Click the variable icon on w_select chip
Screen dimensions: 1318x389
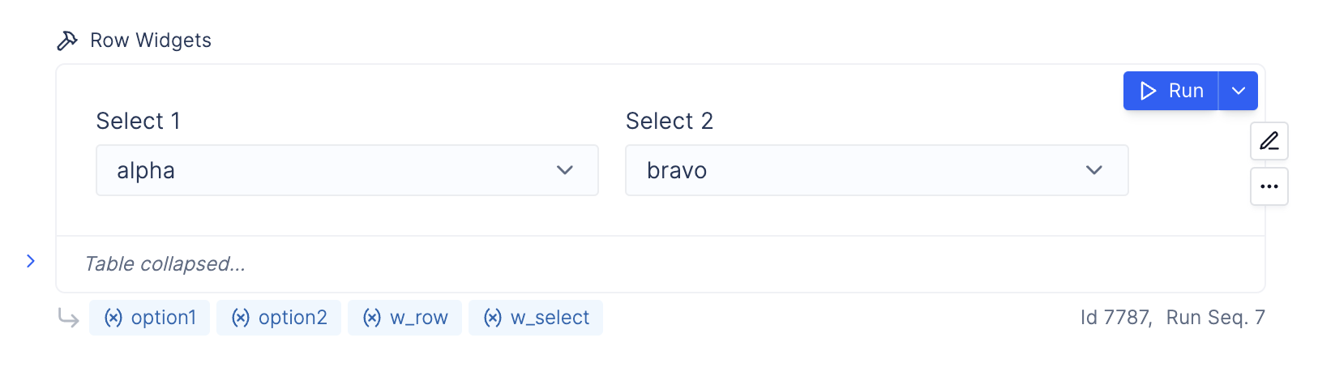point(493,318)
